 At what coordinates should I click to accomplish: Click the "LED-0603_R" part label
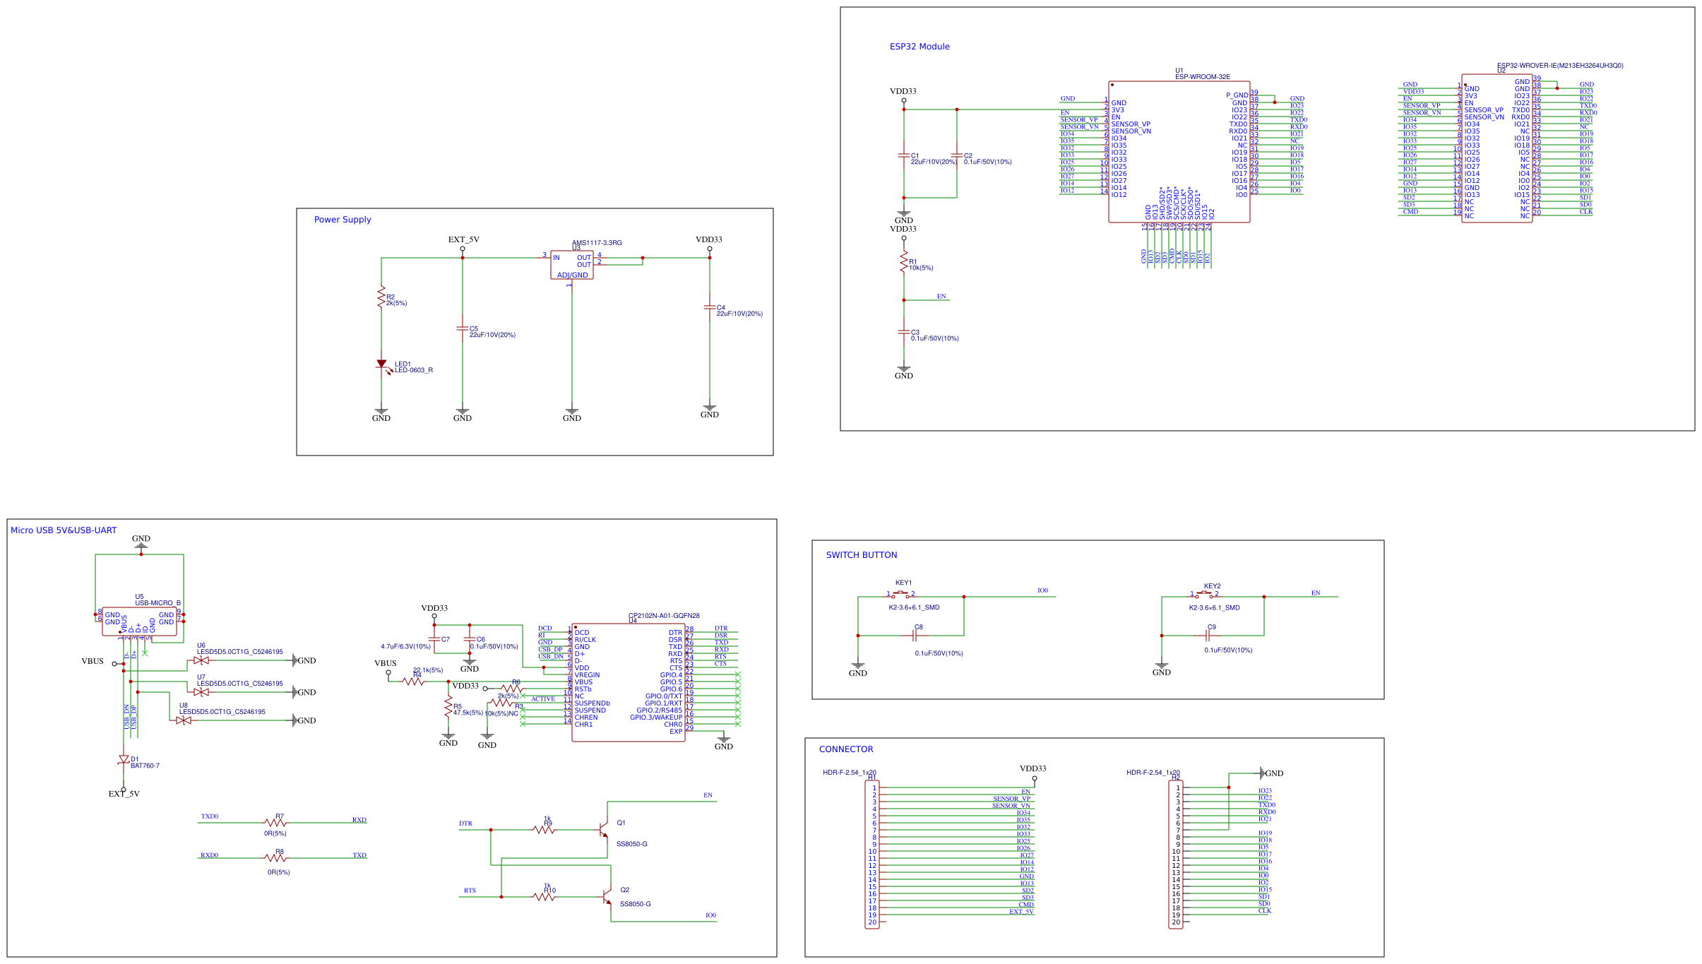point(414,370)
